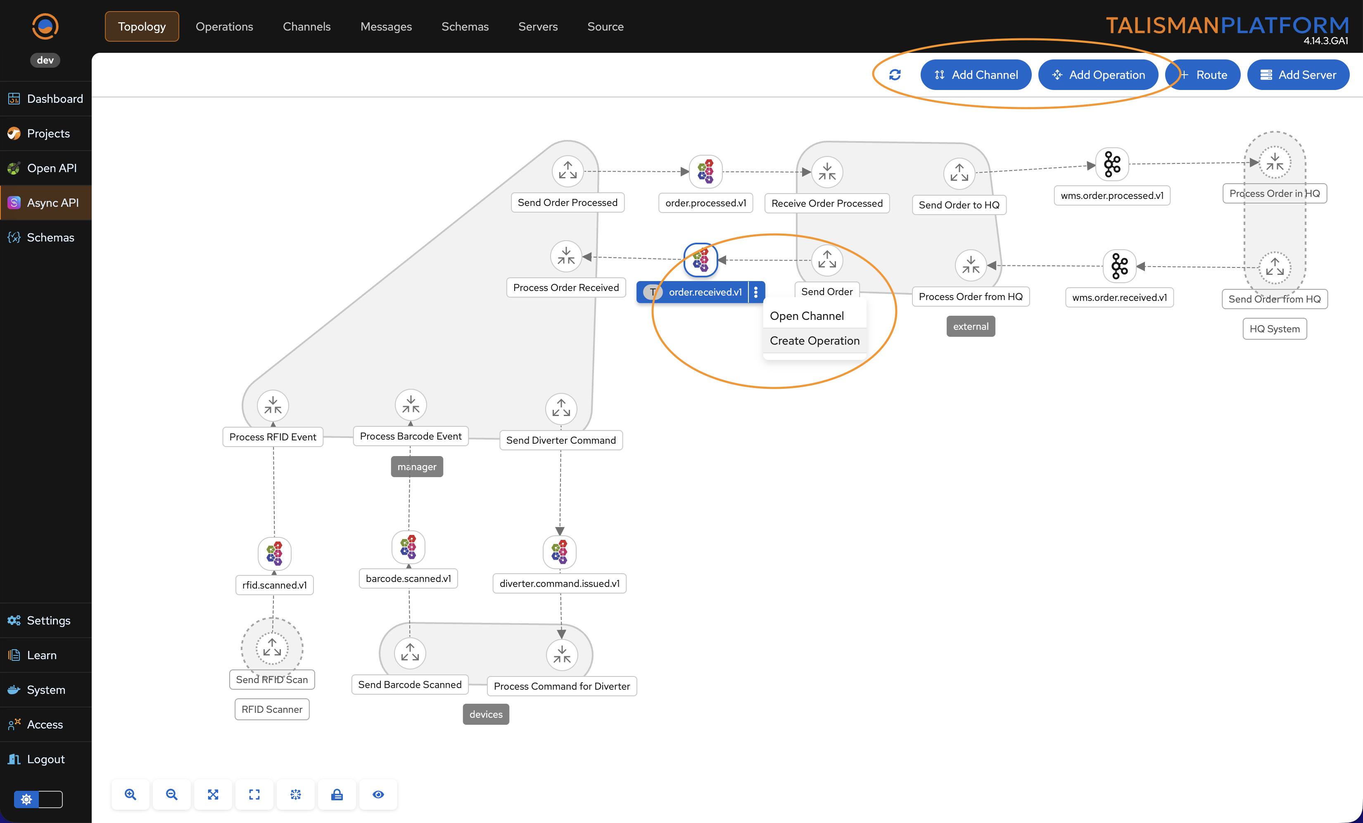The image size is (1363, 823).
Task: Click the fit-to-screen crossed arrows icon
Action: (213, 794)
